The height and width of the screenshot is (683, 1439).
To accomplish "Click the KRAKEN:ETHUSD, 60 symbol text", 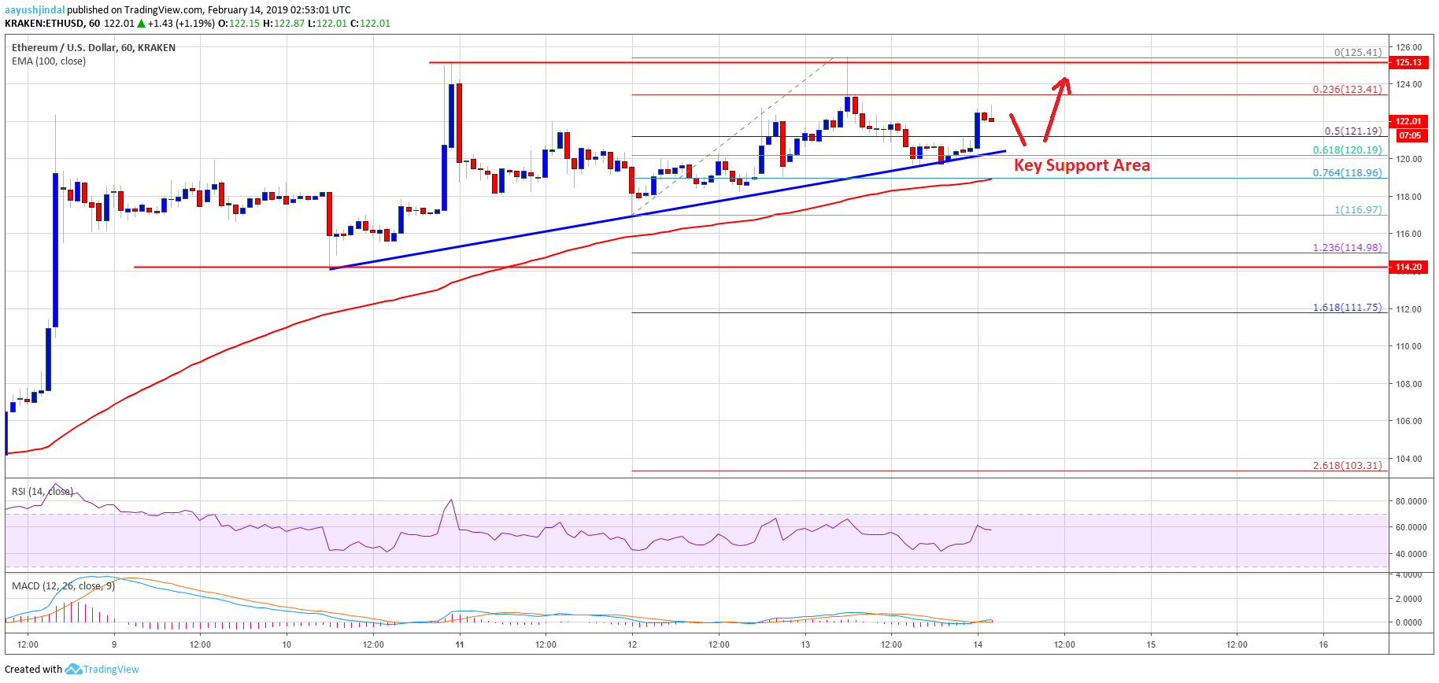I will pos(53,24).
